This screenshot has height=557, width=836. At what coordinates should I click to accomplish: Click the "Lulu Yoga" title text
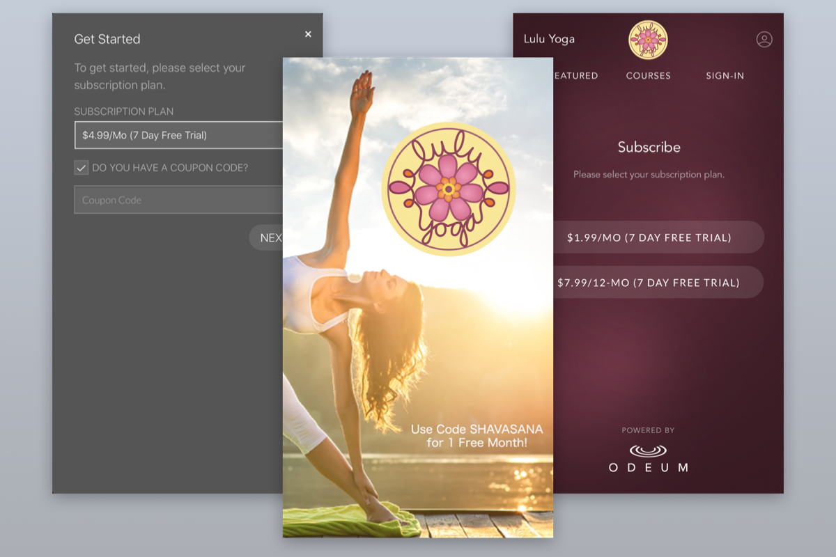click(549, 39)
